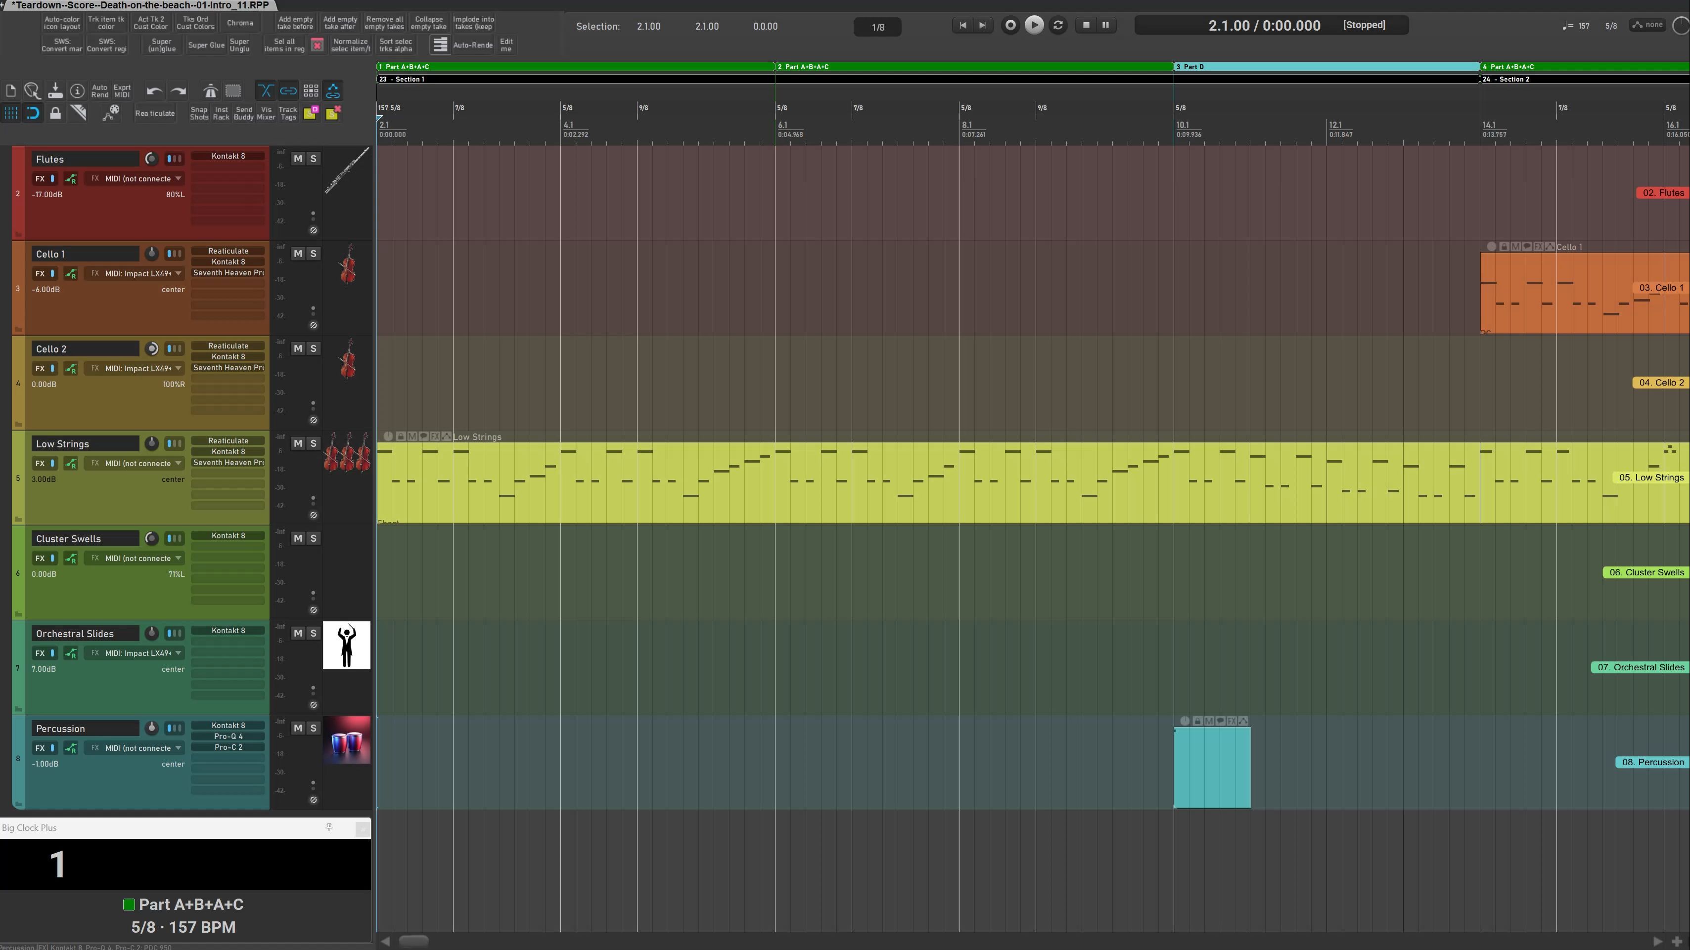The width and height of the screenshot is (1690, 950).
Task: Click the Cello 1 track instrument thumbnail
Action: 347,264
